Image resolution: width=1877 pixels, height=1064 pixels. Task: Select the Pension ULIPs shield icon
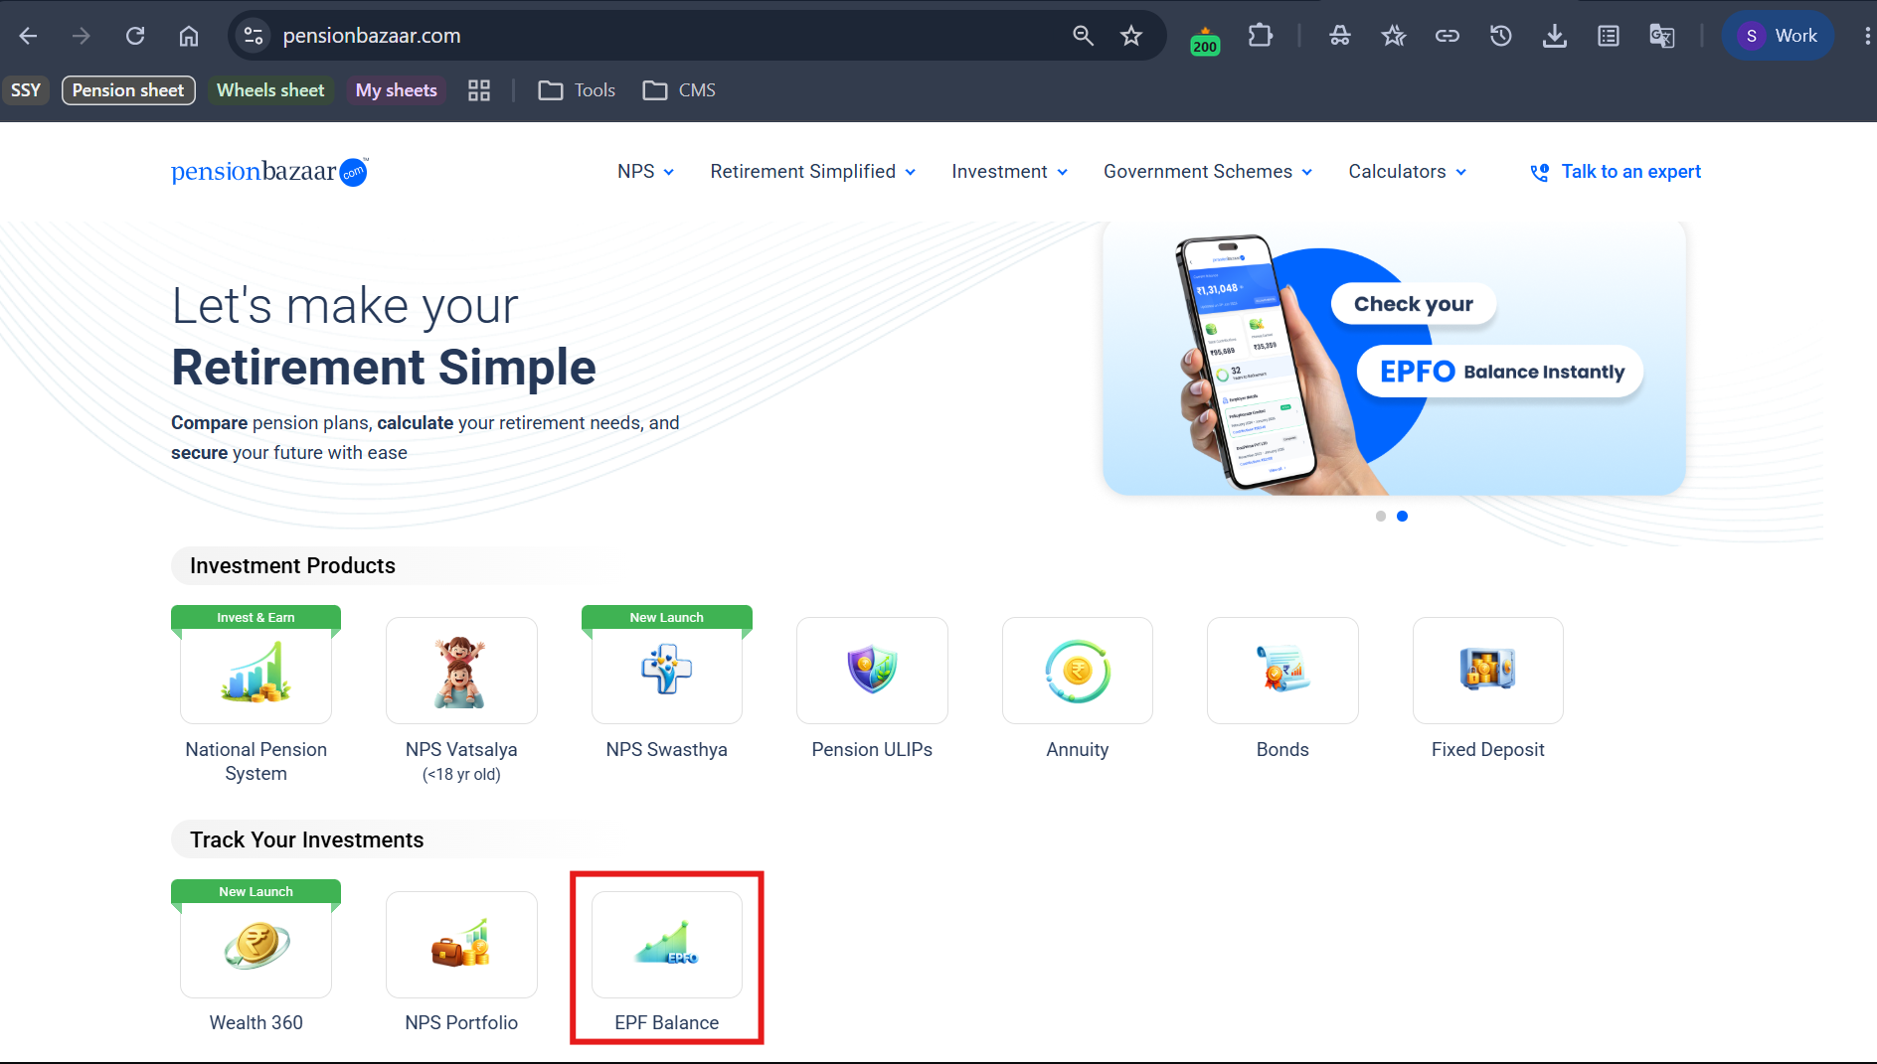[x=872, y=671]
